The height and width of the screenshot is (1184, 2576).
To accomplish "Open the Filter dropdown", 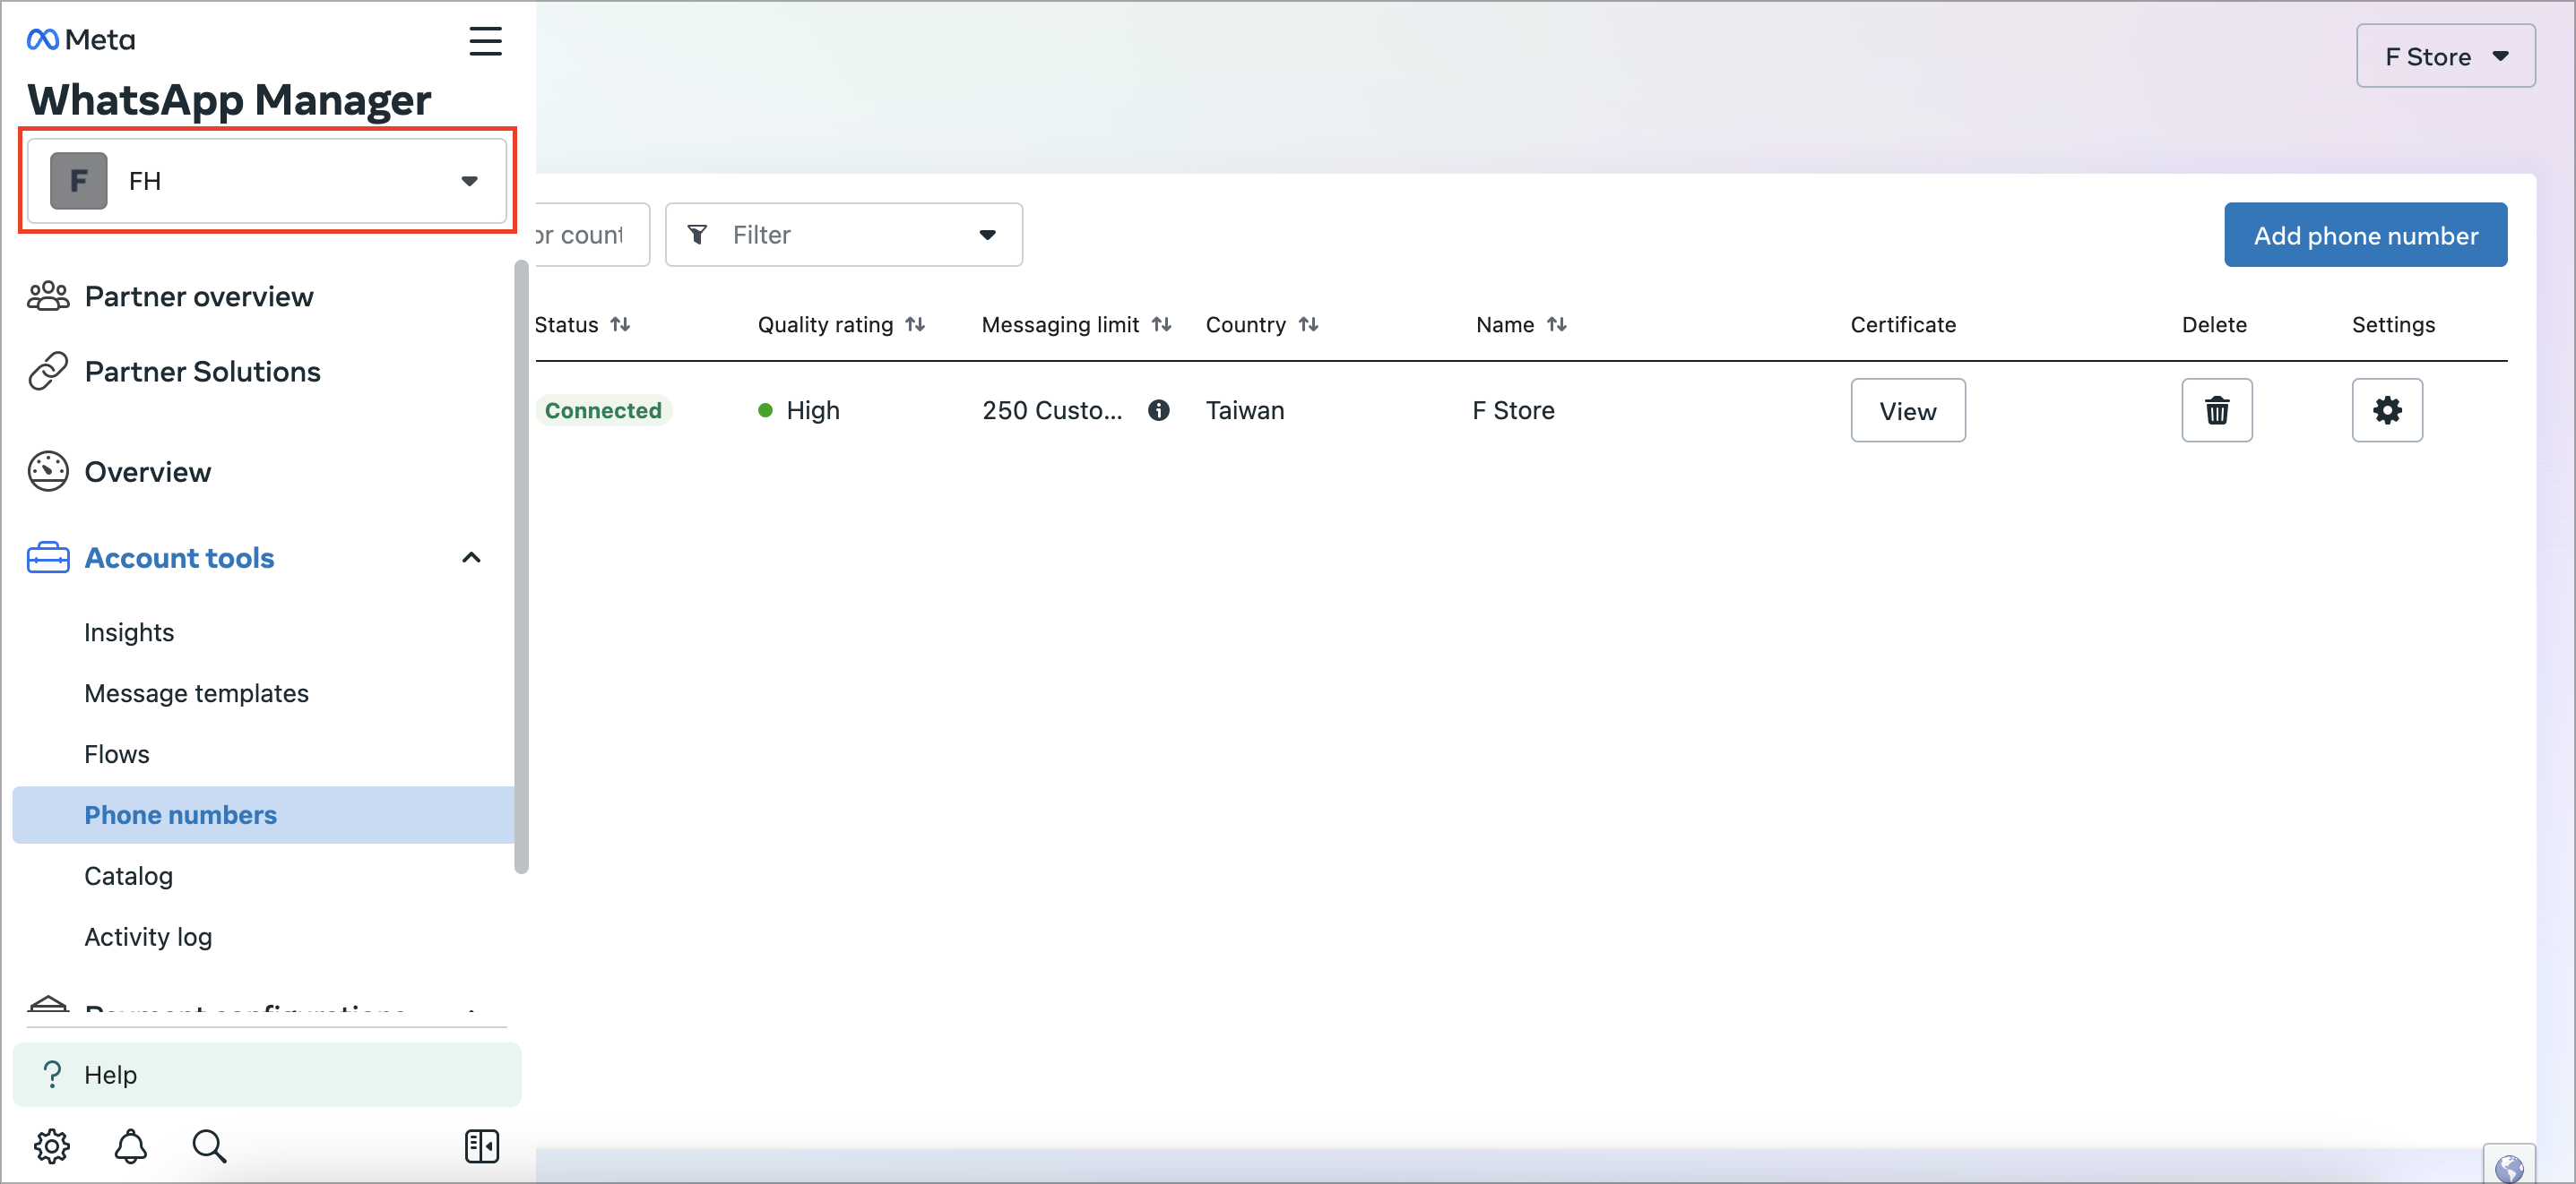I will (843, 235).
